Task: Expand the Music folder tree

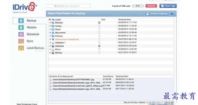Action: click(50, 29)
